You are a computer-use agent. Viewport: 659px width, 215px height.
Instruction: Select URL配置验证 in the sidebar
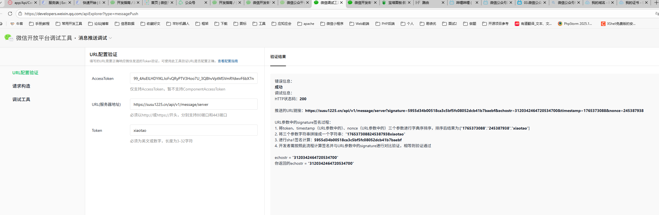[x=25, y=73]
